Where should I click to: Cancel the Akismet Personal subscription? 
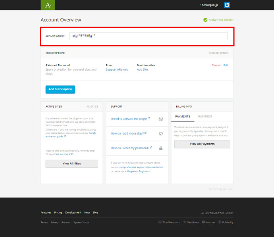216,65
